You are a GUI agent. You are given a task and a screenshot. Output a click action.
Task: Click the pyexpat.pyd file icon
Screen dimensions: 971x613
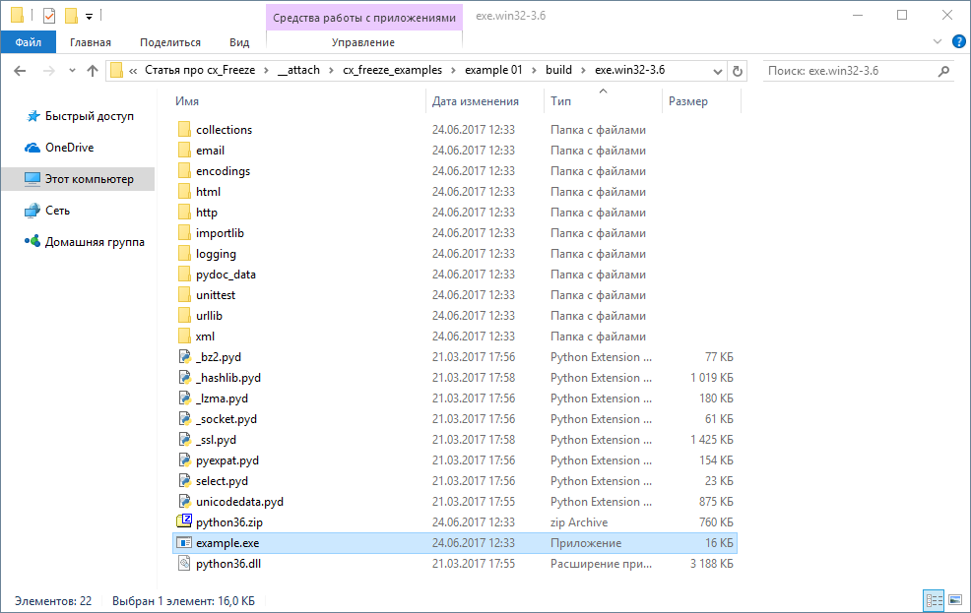[x=184, y=460]
